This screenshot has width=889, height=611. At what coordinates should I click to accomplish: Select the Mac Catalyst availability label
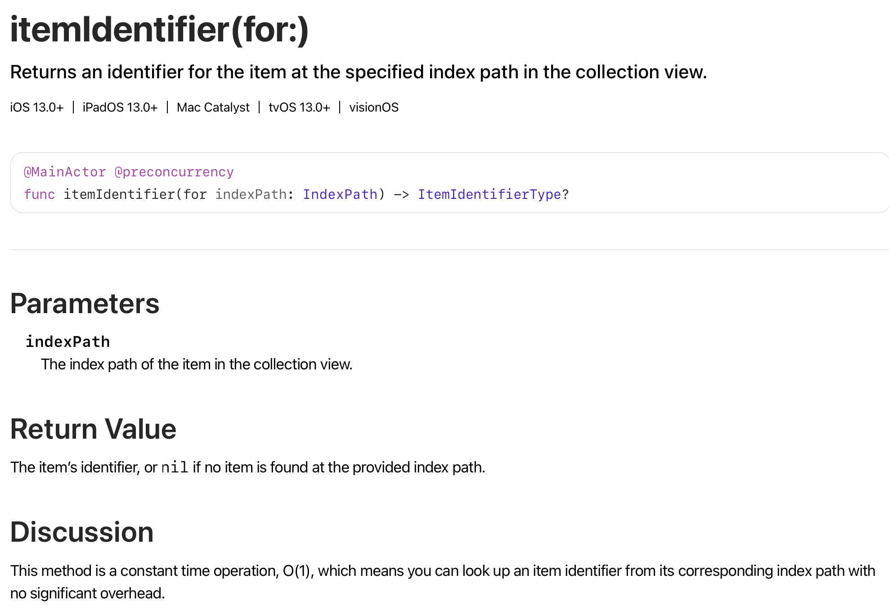click(213, 108)
